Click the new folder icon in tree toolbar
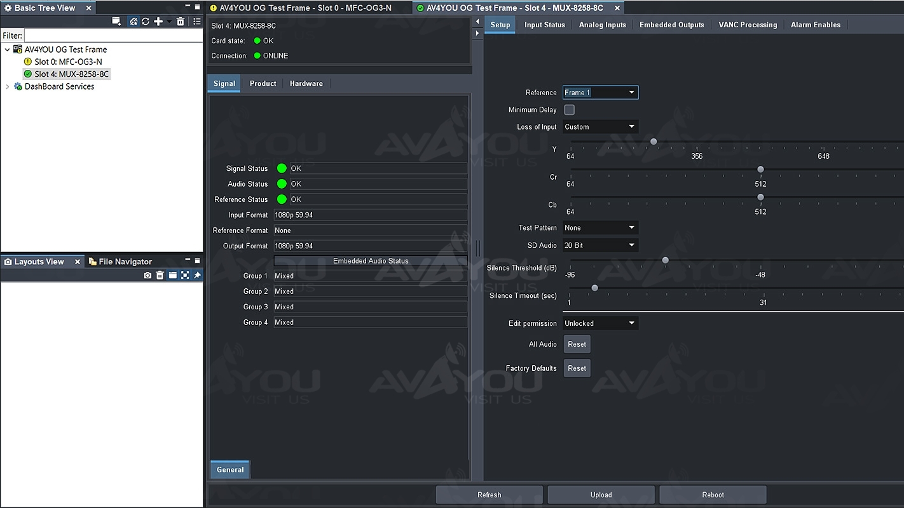The width and height of the screenshot is (904, 508). (x=116, y=21)
